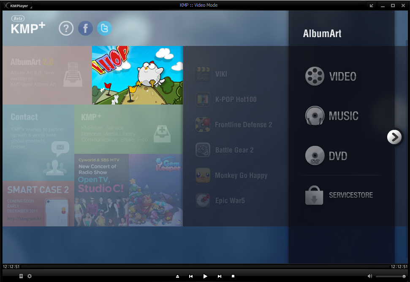410x282 pixels.
Task: Select VIDEO in the AlbumArt panel
Action: pos(342,76)
